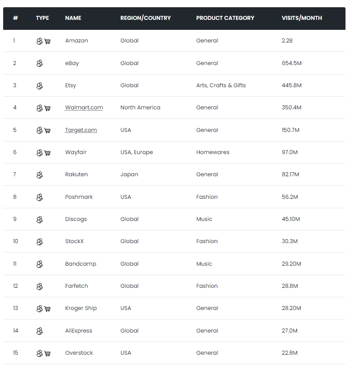Click the marketplace icon in Wayfair row

pyautogui.click(x=39, y=153)
